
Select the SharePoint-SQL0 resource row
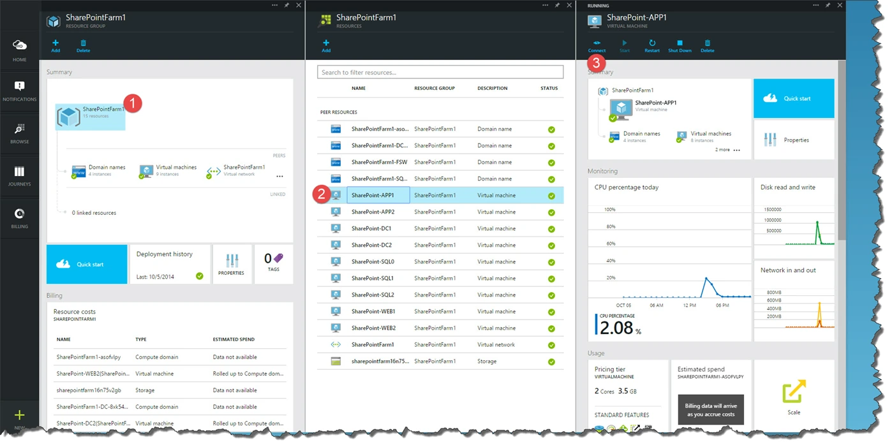[x=440, y=261]
